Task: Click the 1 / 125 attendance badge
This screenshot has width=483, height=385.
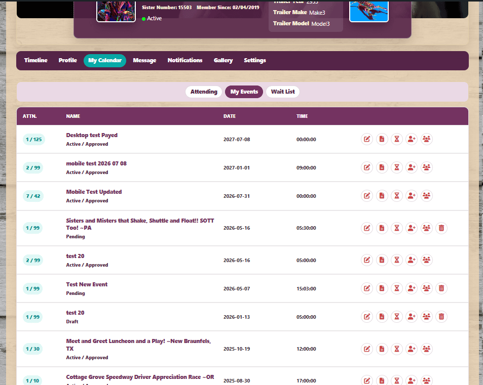Action: tap(34, 139)
